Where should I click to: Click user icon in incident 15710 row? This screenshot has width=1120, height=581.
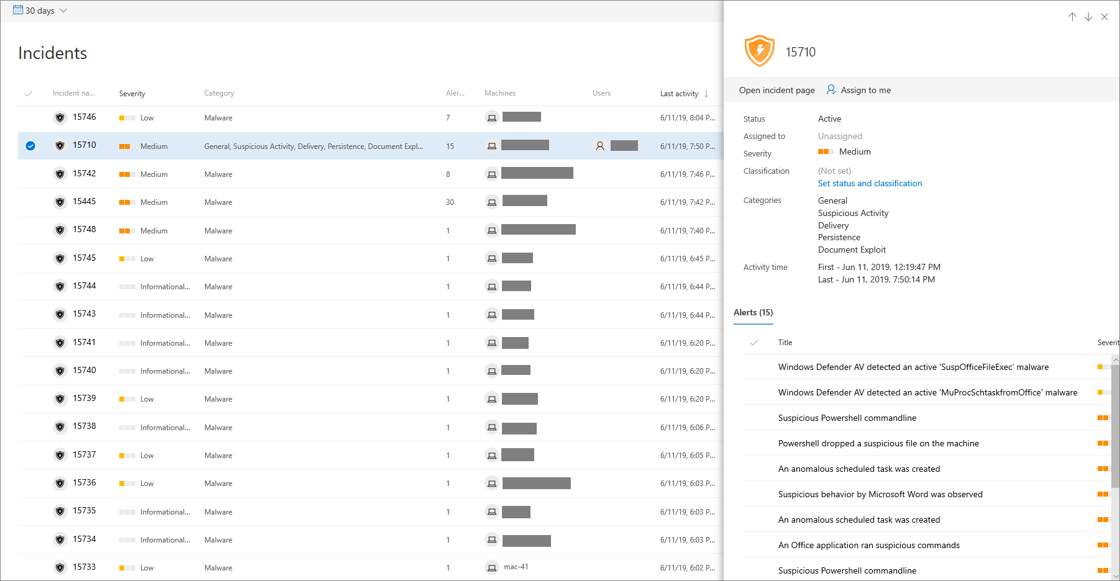[x=600, y=146]
